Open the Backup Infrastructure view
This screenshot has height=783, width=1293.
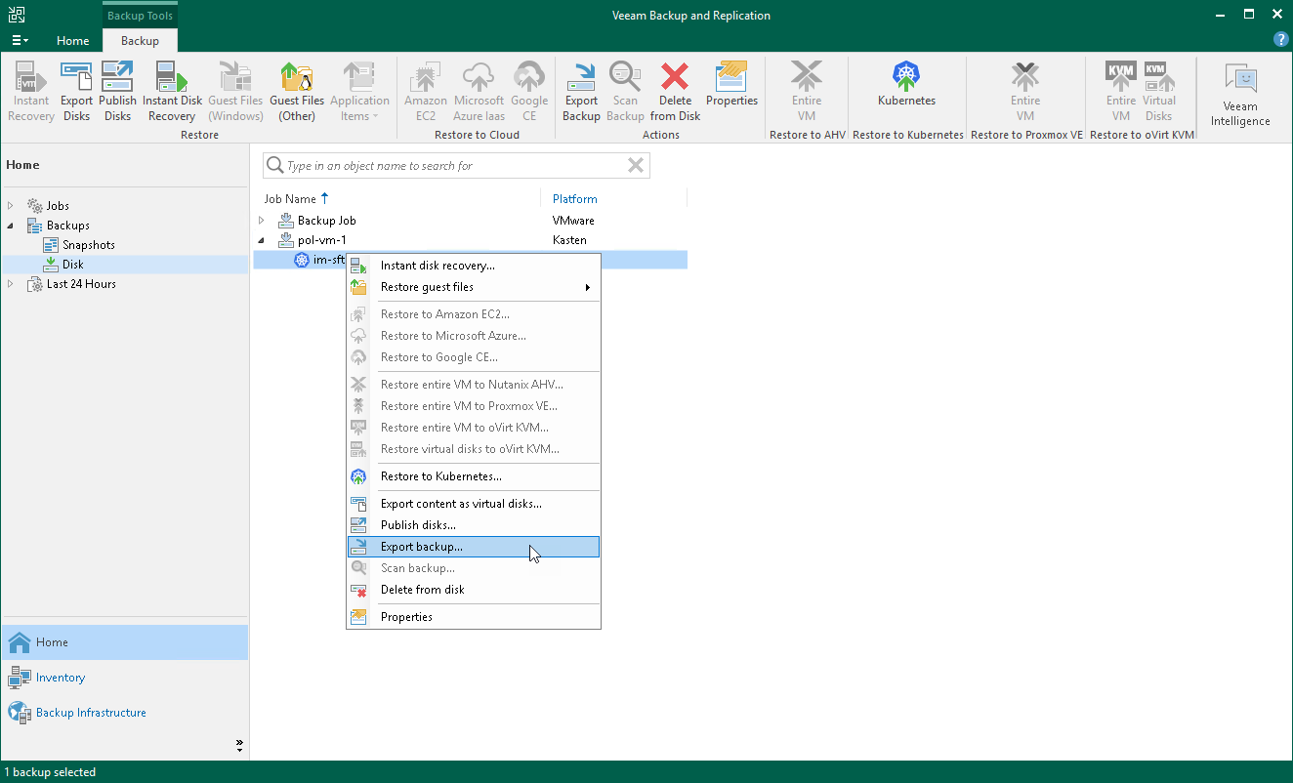(x=124, y=713)
